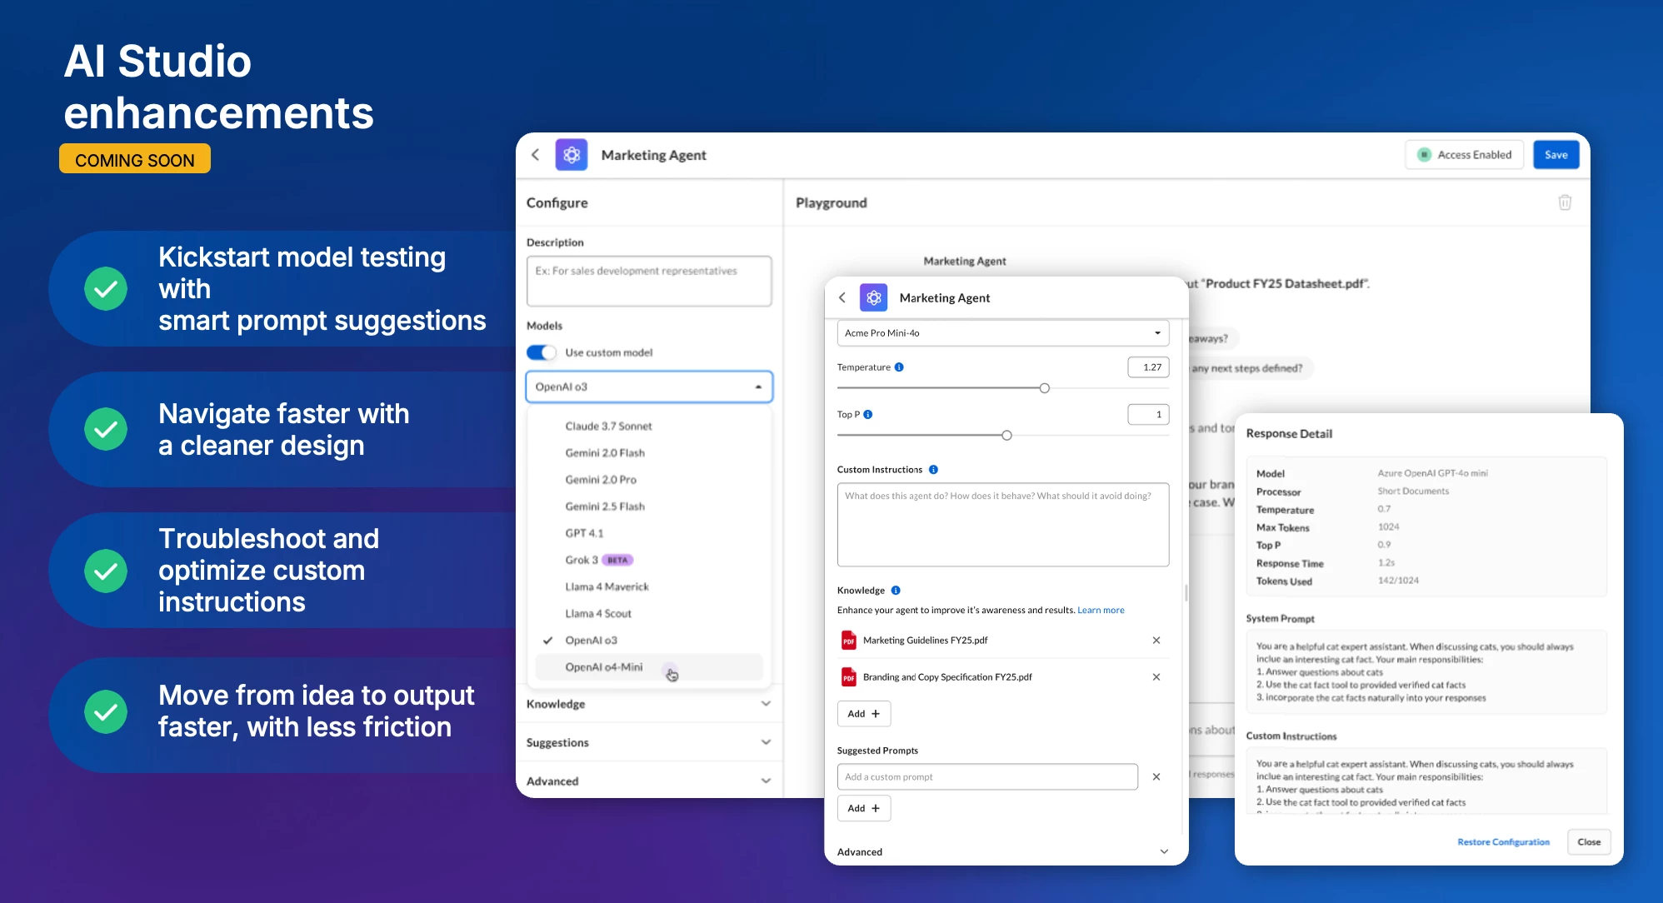Viewport: 1663px width, 903px height.
Task: Click the purple agent icon in main header
Action: click(x=572, y=155)
